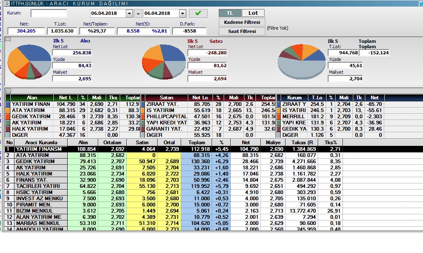Screen dimensions: 423x253
Task: Click the Toplam T.Lot 944.768 field
Action: tap(343, 53)
